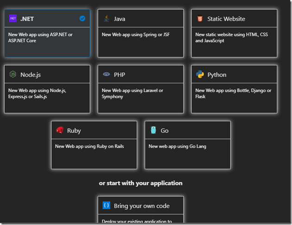Toggle the .NET selected checkmark

click(83, 18)
